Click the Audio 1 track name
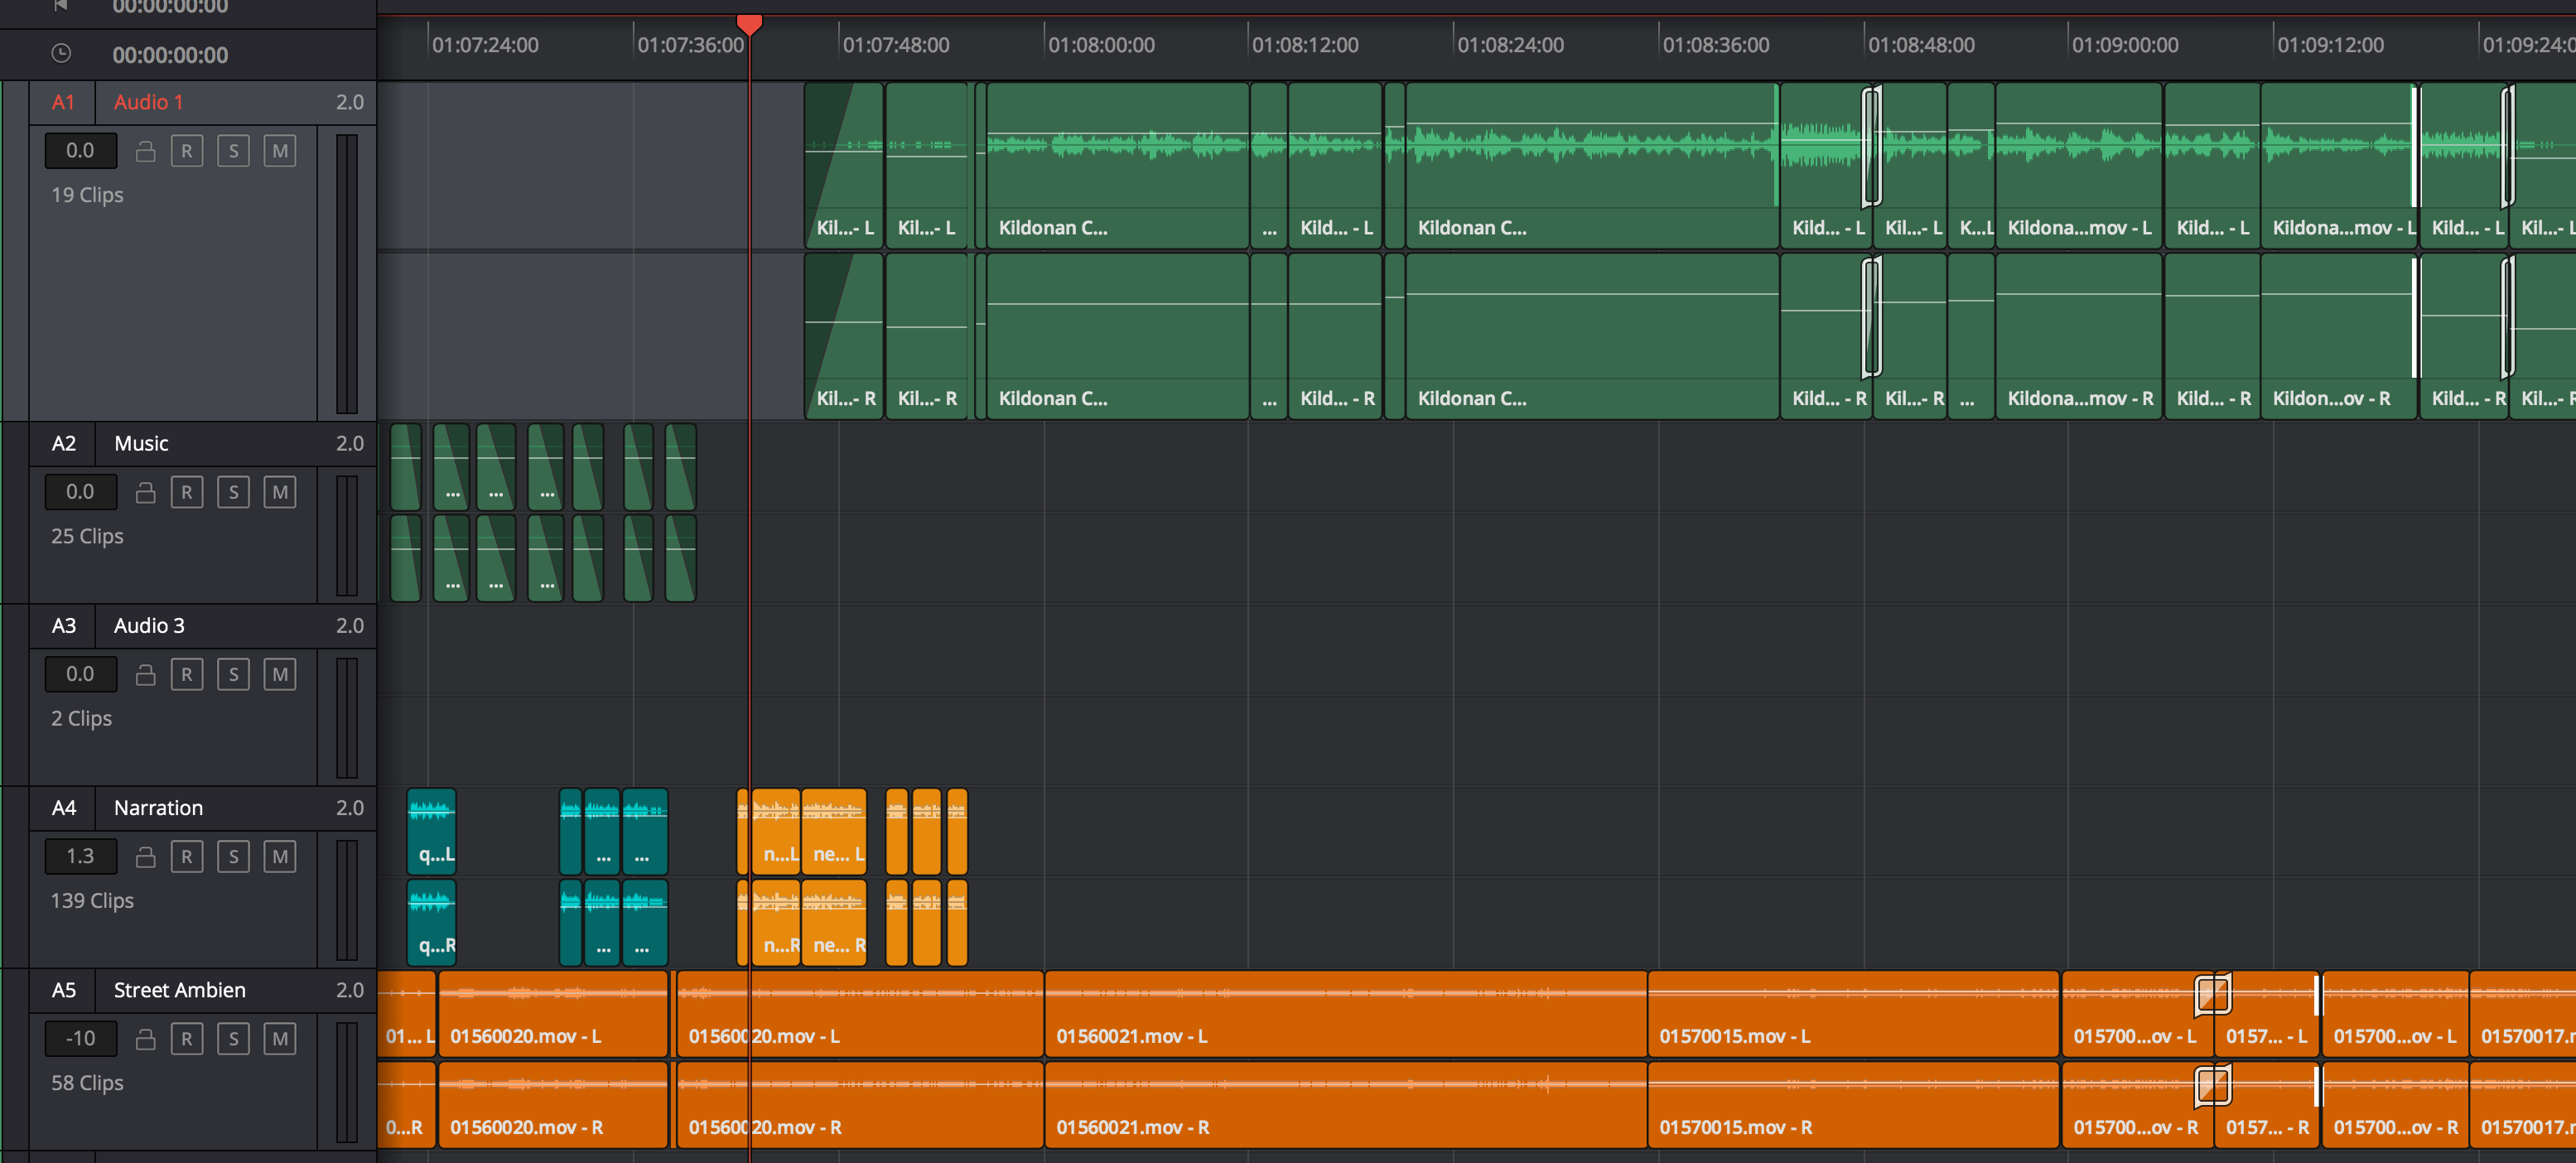Screen dimensions: 2576x1163 (x=148, y=103)
